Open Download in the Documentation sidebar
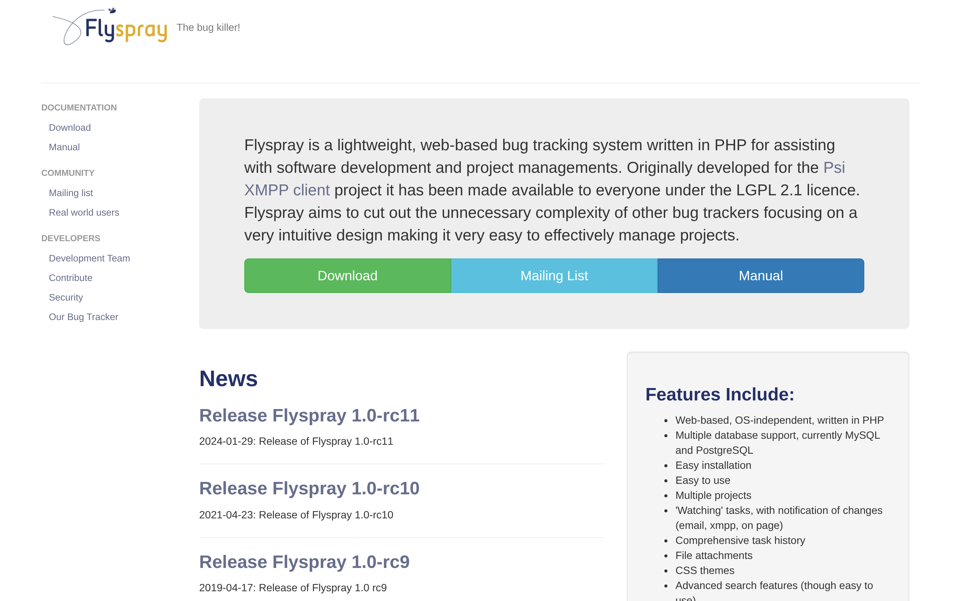The height and width of the screenshot is (601, 962). (70, 128)
